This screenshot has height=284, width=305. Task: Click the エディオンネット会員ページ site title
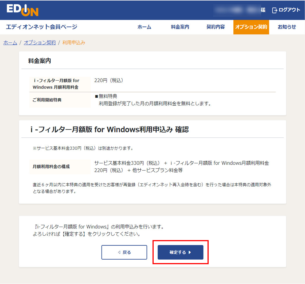tap(41, 27)
